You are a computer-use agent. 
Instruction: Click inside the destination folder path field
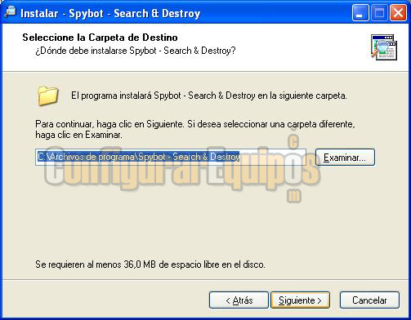click(x=171, y=157)
